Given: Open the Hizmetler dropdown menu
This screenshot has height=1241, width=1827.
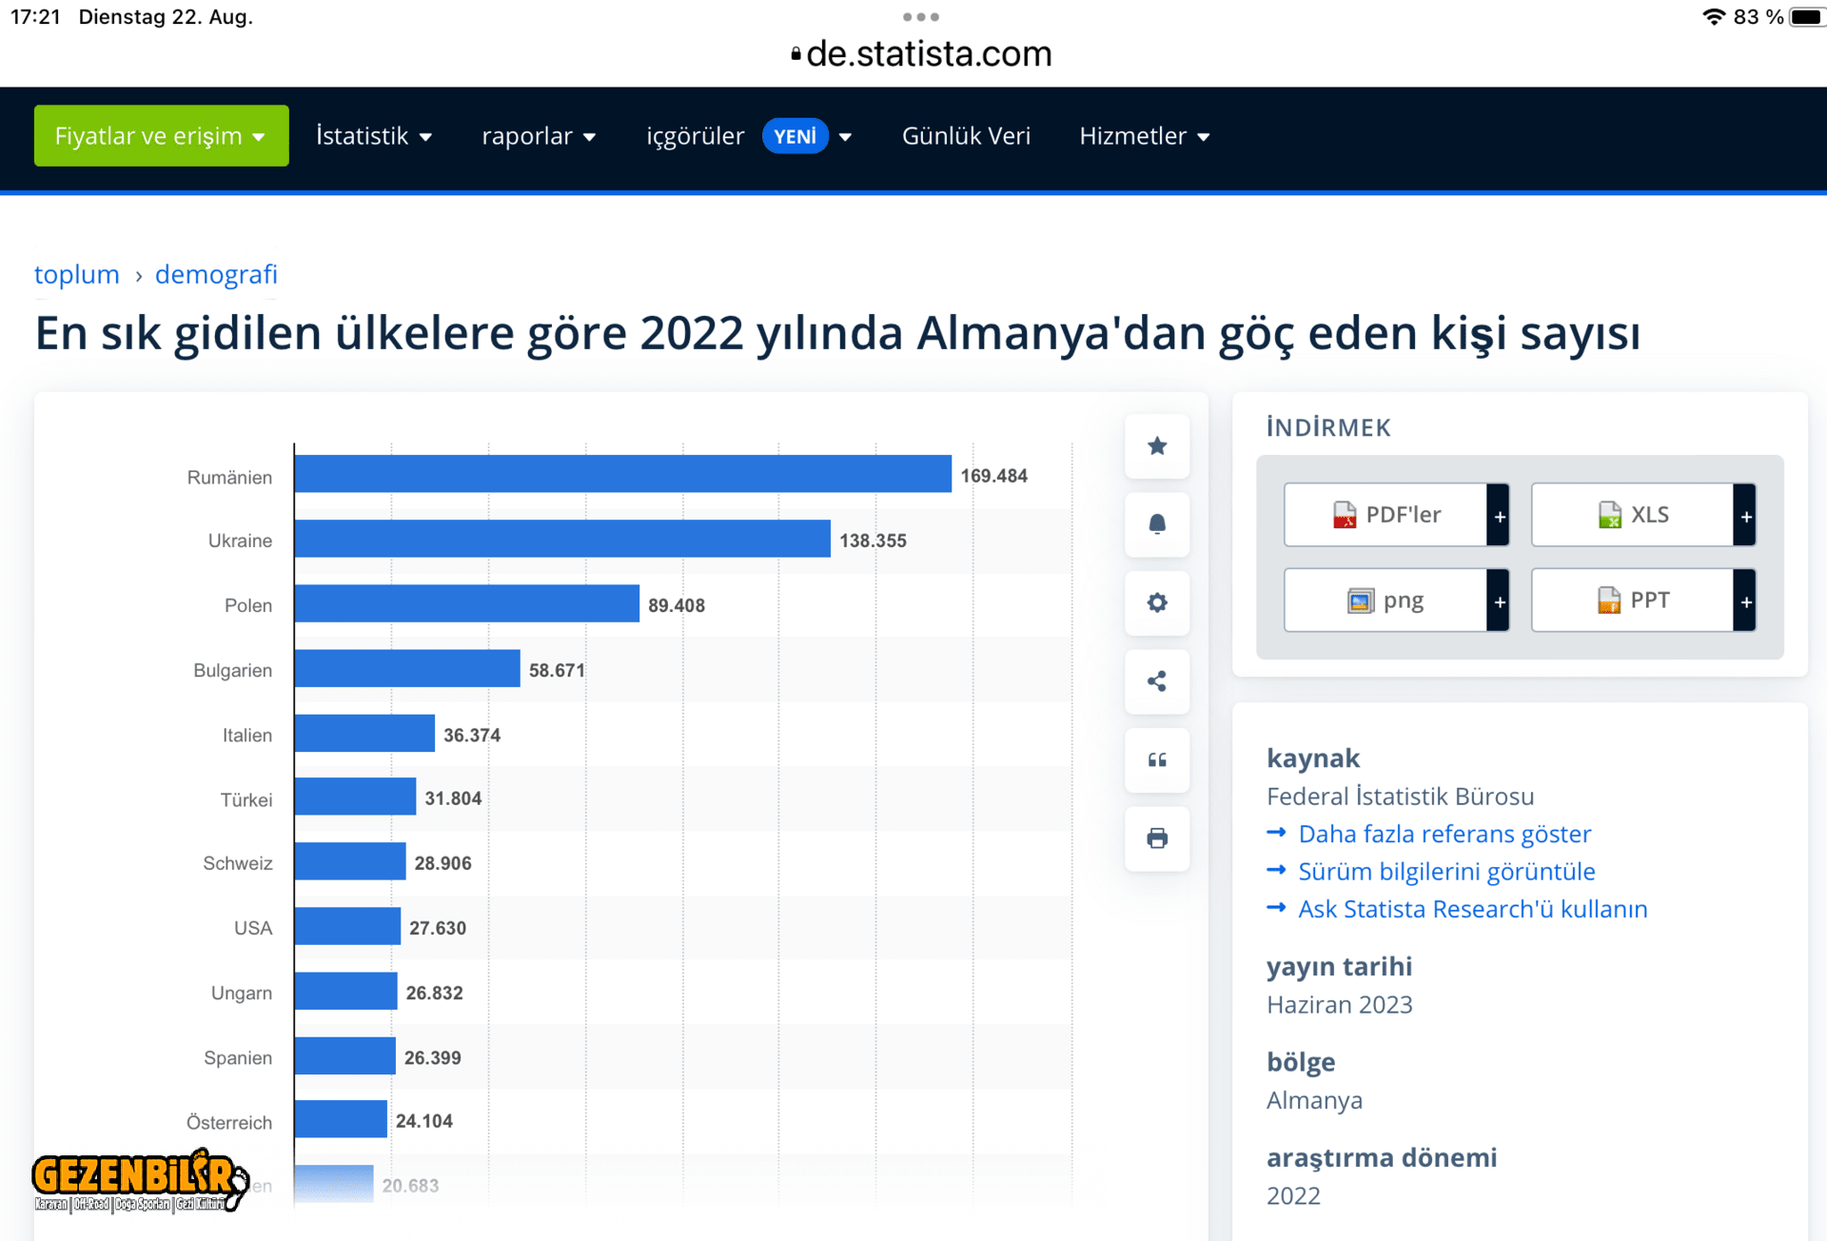Looking at the screenshot, I should click(1144, 136).
